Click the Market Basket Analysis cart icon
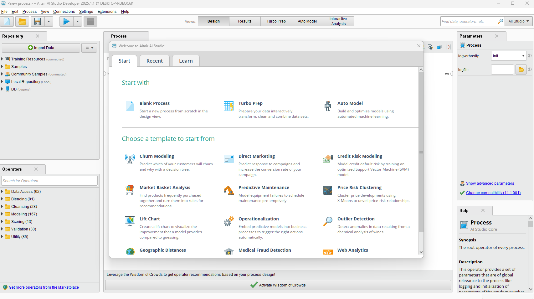 [130, 190]
